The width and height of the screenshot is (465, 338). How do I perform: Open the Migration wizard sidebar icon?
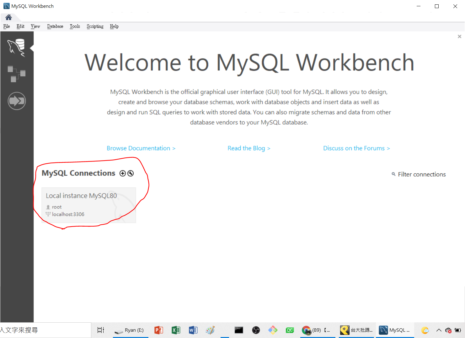[17, 101]
